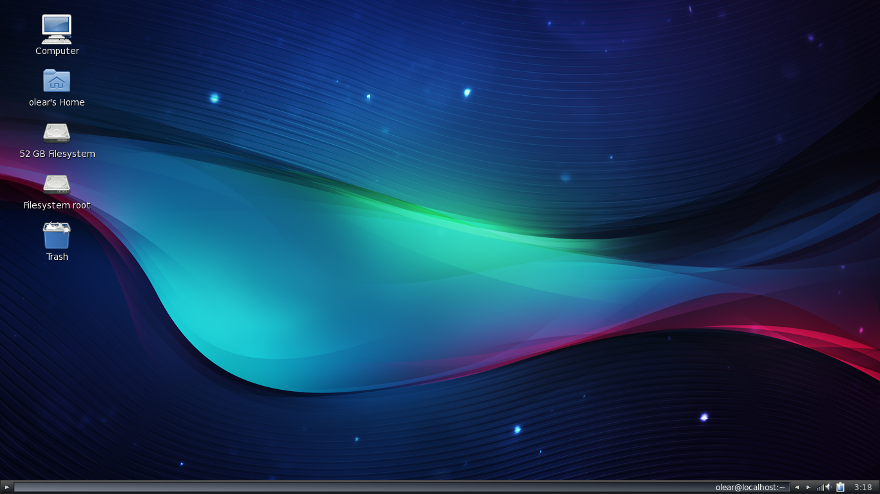Select the "Trash" label text
The image size is (880, 494).
(x=57, y=257)
